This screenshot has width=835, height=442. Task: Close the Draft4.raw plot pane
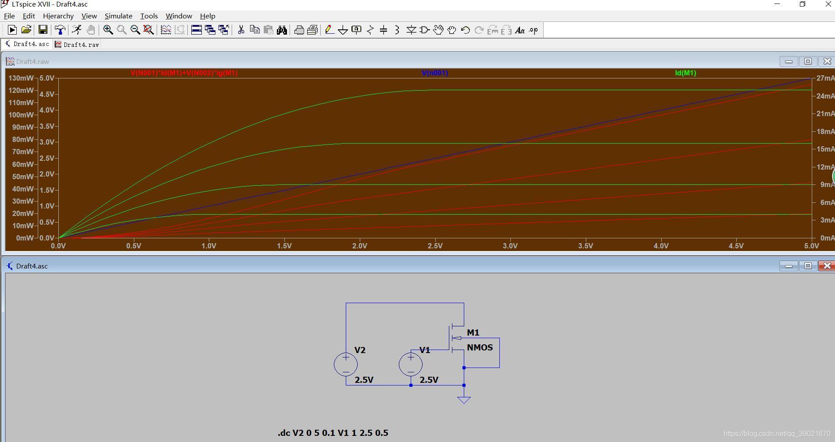[x=827, y=61]
